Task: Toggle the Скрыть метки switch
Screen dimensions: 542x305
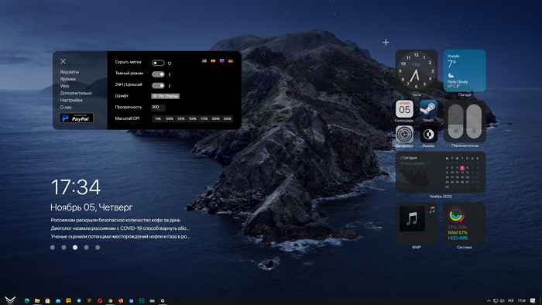Action: [x=158, y=63]
